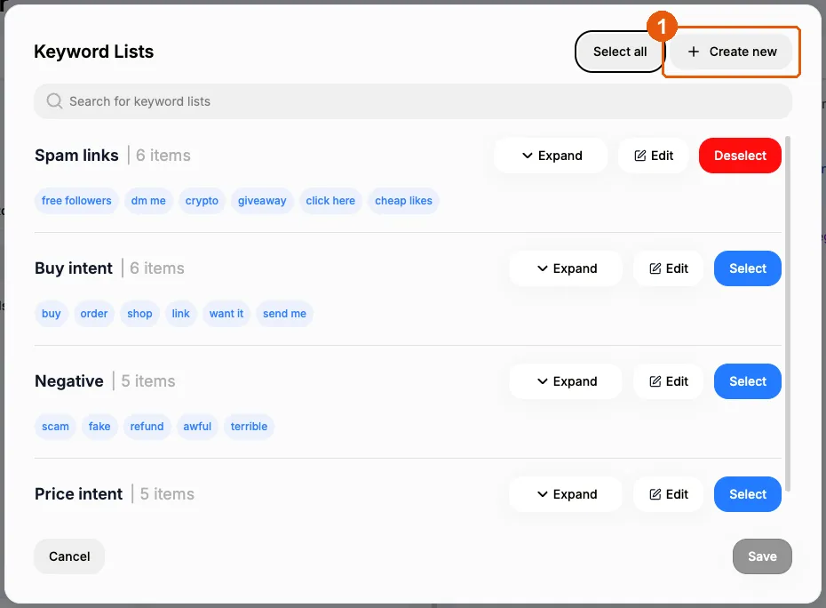Click the 'want it' keyword tag
This screenshot has width=826, height=608.
pyautogui.click(x=226, y=314)
